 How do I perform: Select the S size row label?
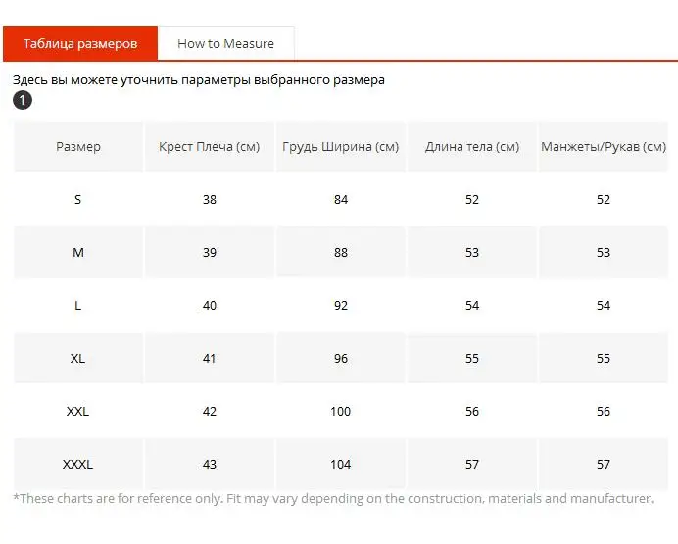78,199
